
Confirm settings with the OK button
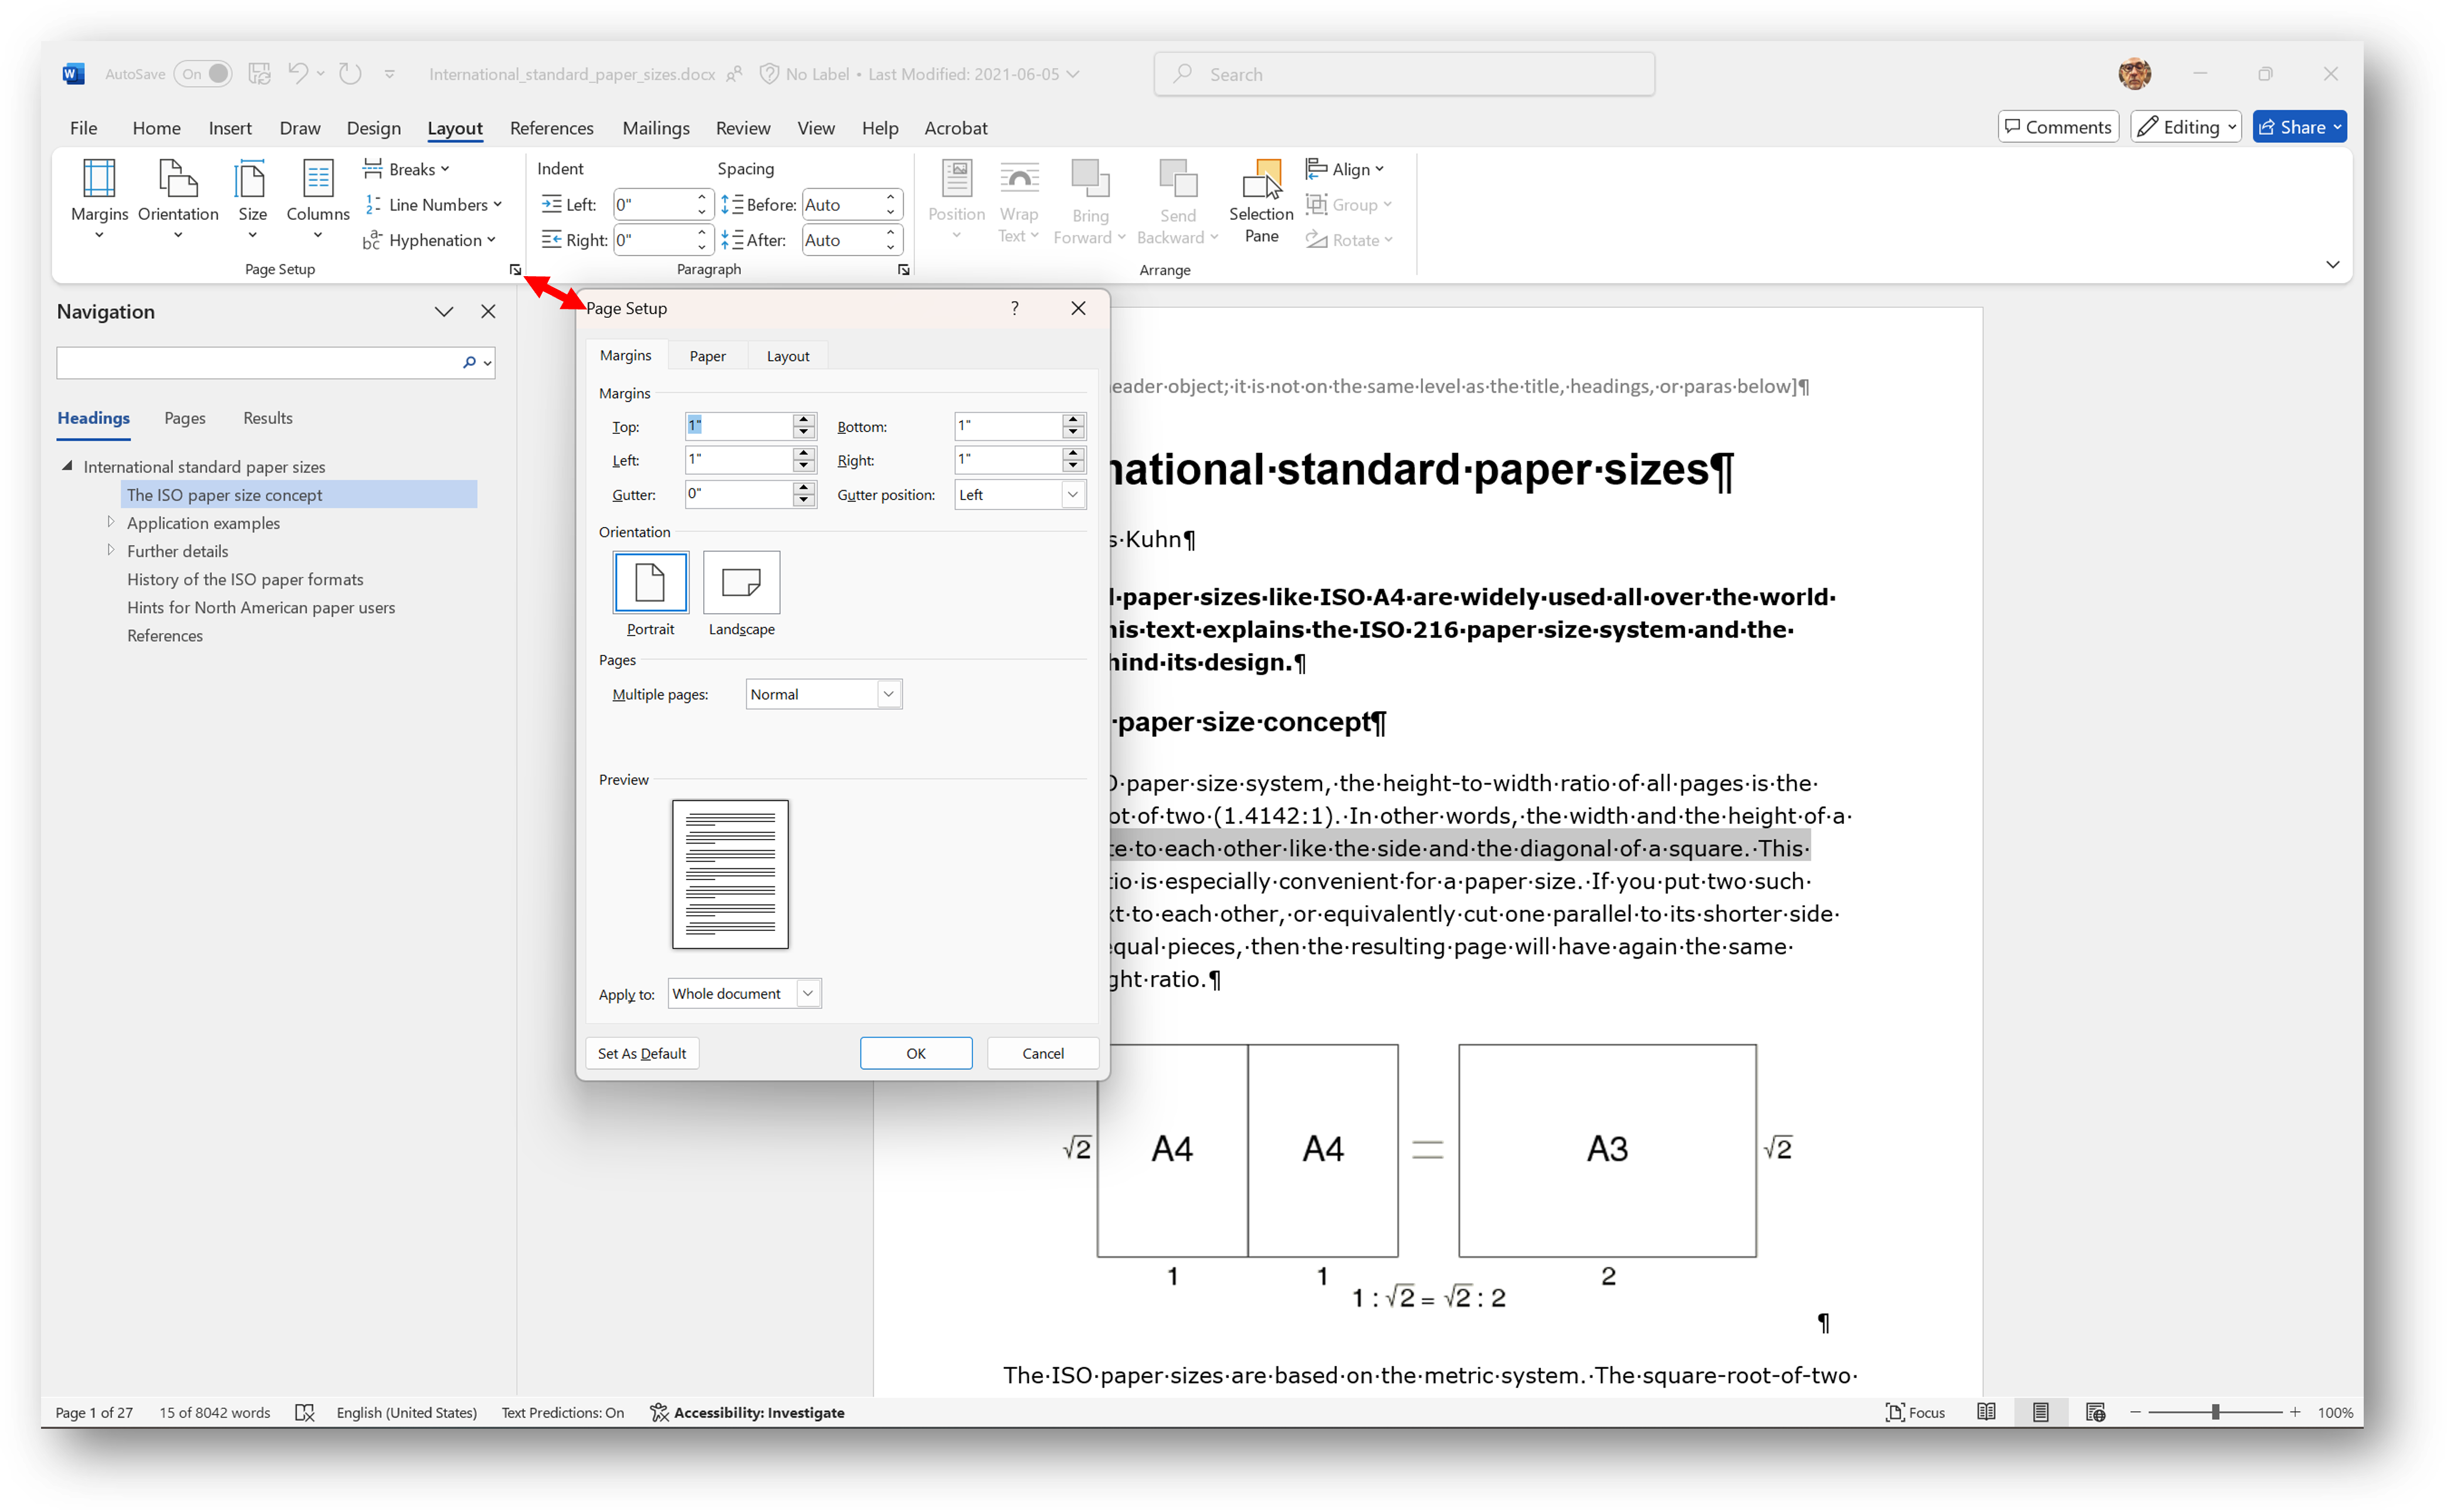pos(914,1053)
